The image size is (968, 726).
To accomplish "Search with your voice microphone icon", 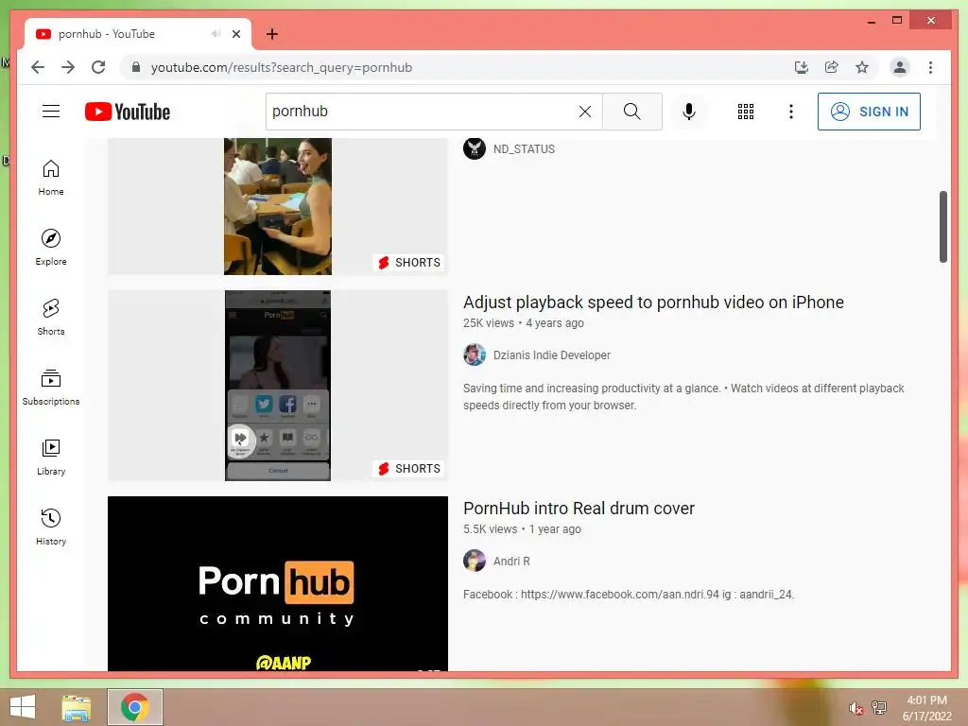I will 689,112.
